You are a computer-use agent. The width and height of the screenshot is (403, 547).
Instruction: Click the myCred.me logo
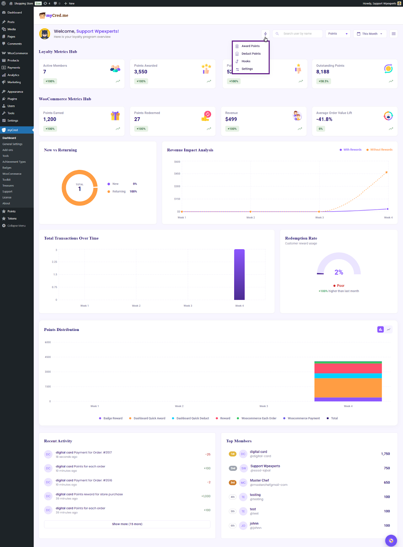coord(54,15)
